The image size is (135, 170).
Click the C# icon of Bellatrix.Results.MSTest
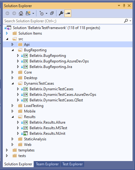click(26, 128)
